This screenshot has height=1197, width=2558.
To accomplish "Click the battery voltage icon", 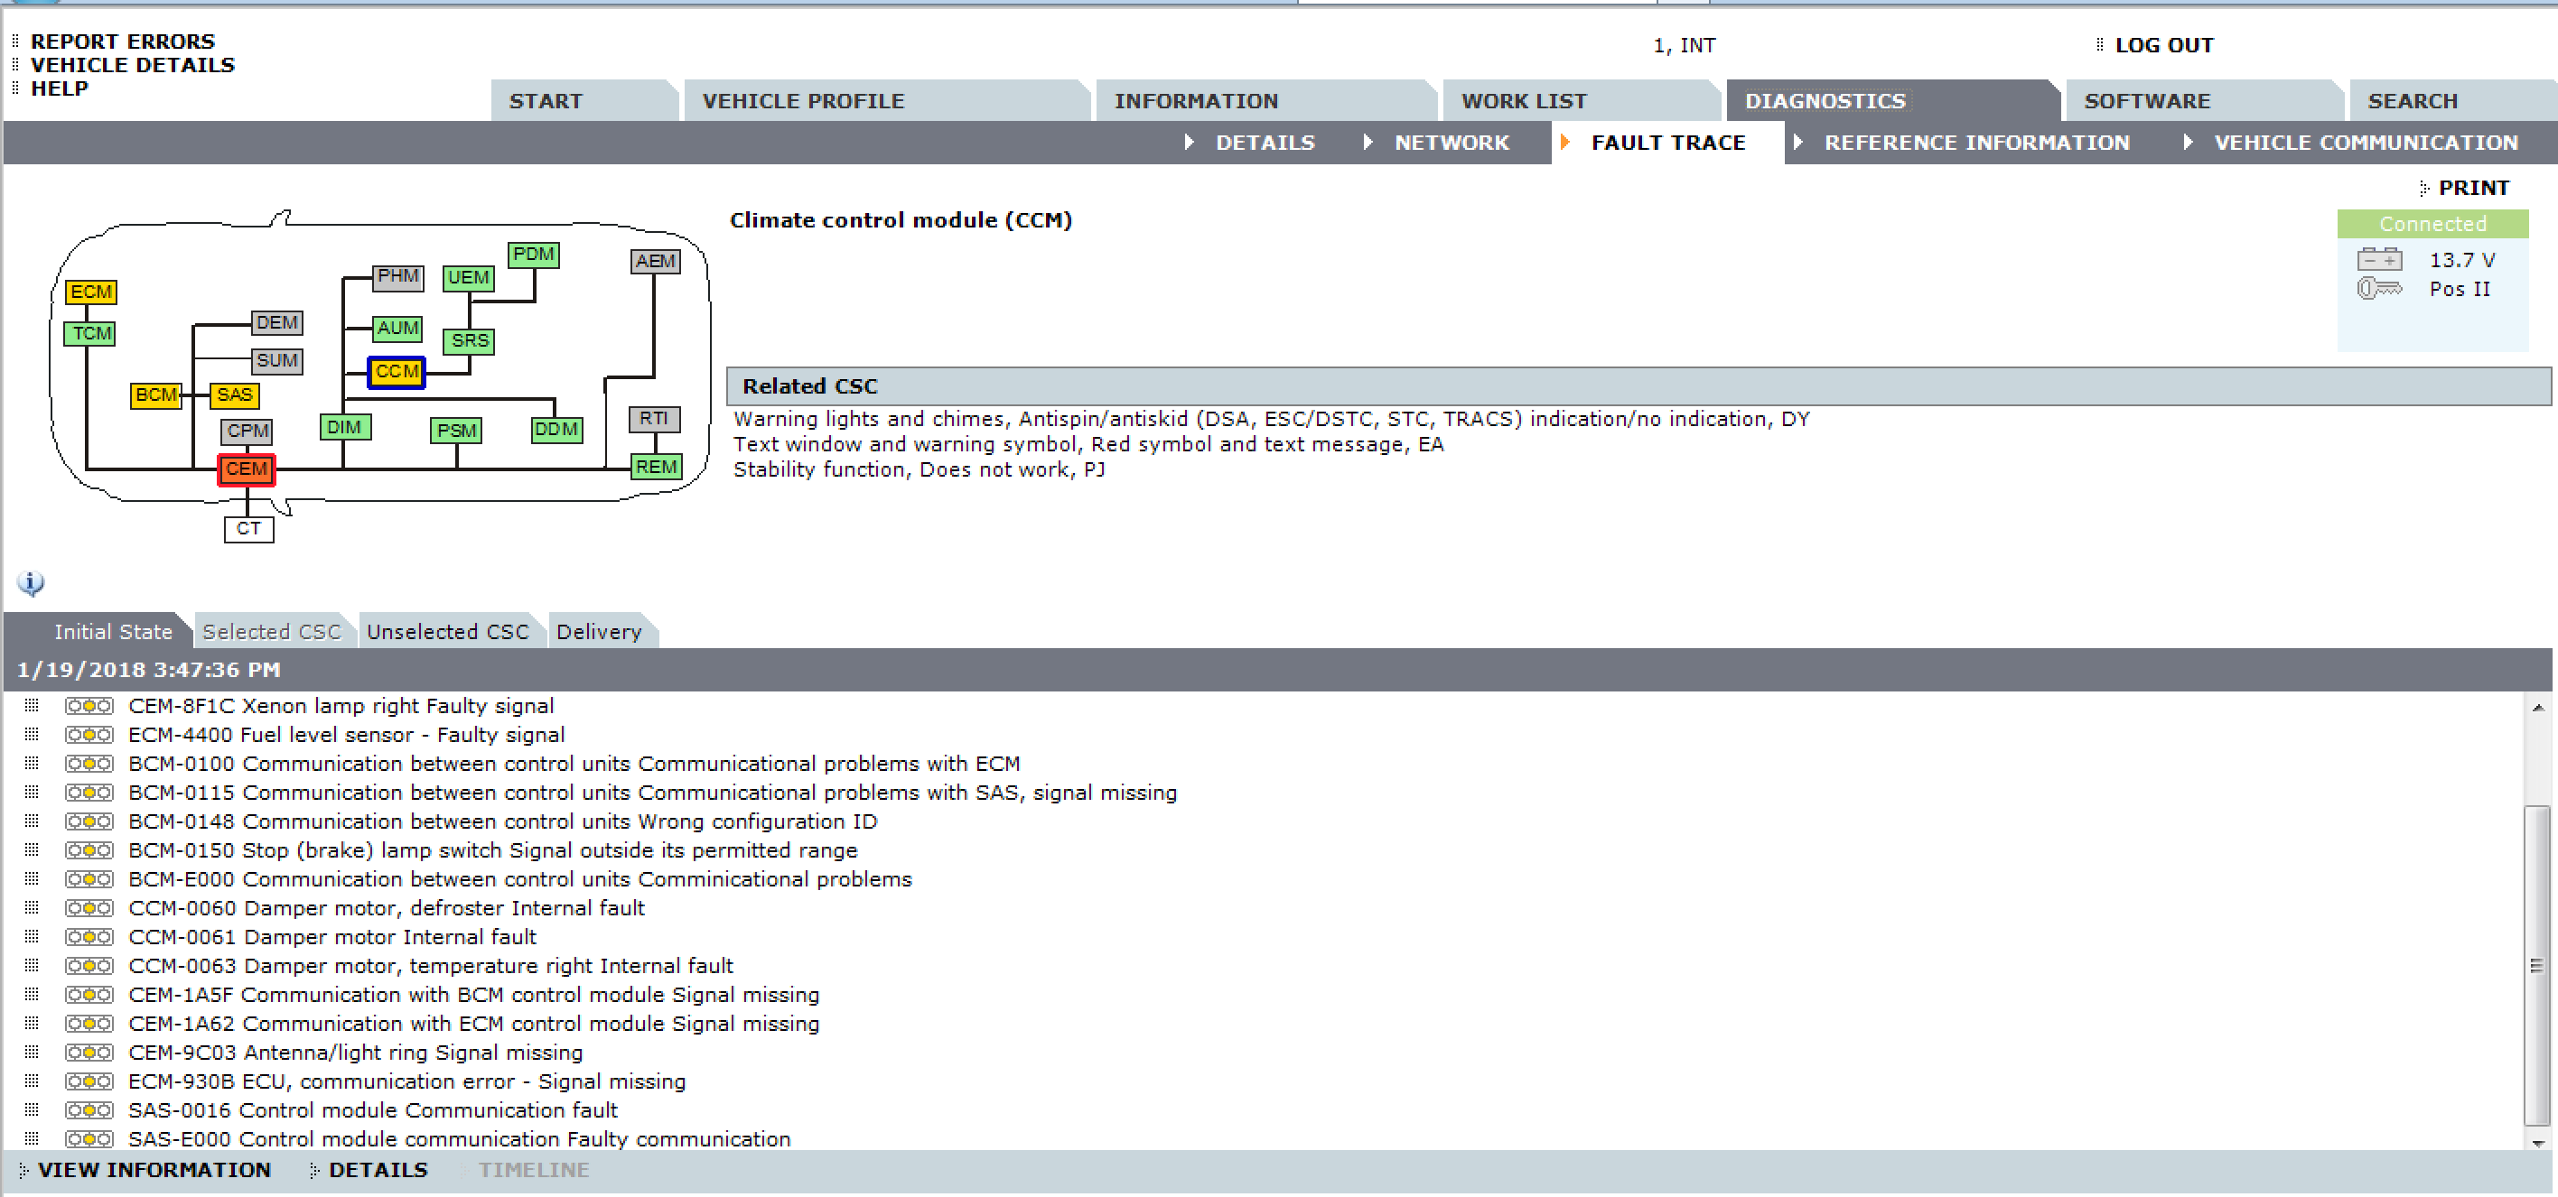I will pyautogui.click(x=2379, y=260).
